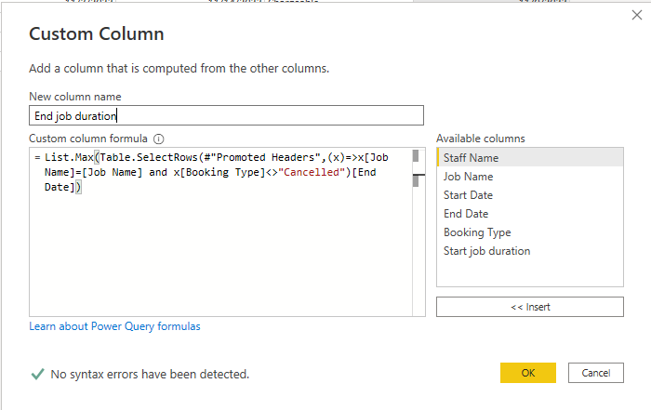Click inside the New column name field
The image size is (651, 410).
click(x=226, y=115)
